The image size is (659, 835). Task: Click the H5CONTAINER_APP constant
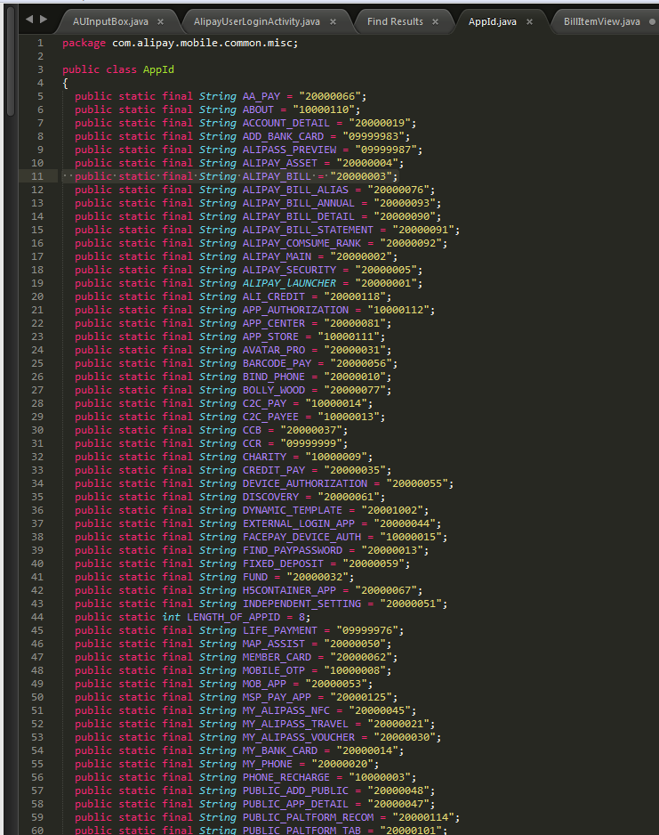289,590
